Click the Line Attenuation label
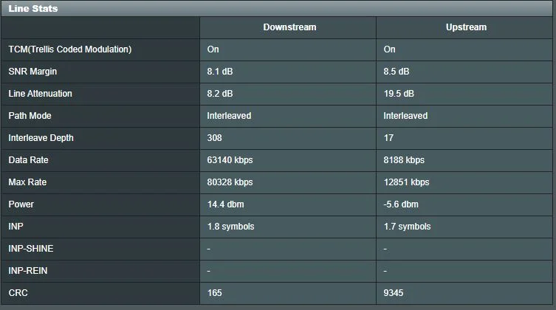 pyautogui.click(x=40, y=94)
